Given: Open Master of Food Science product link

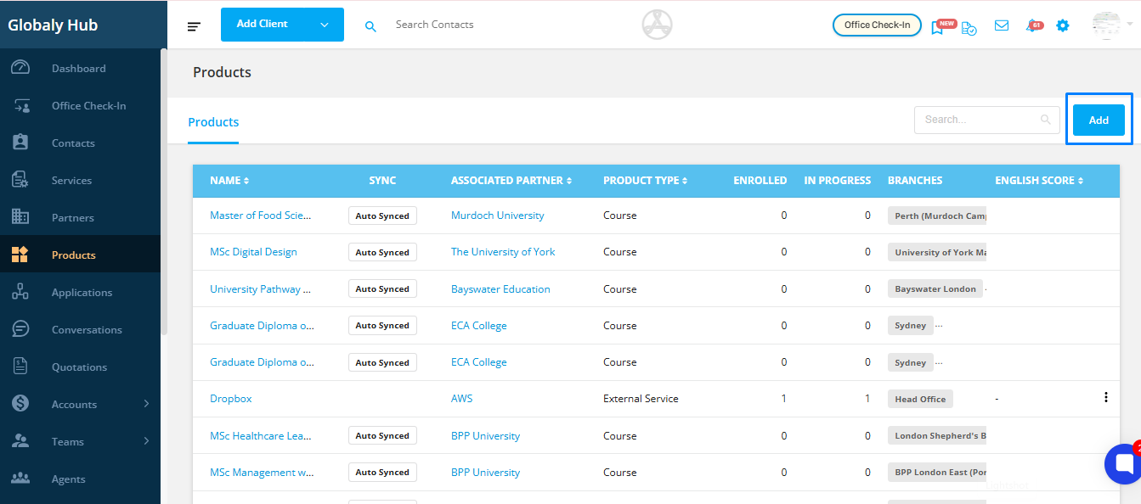Looking at the screenshot, I should coord(261,216).
